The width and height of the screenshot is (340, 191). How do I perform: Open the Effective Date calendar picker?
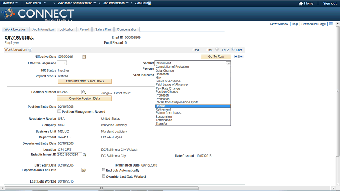(x=84, y=57)
